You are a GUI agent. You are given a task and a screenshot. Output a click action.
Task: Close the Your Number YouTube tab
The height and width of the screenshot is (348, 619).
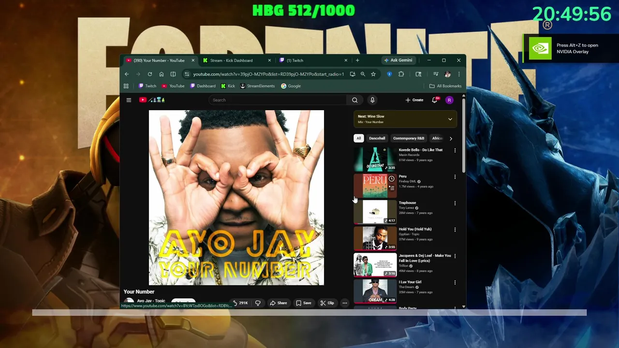click(193, 60)
